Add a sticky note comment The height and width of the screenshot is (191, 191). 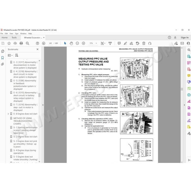click(119, 43)
